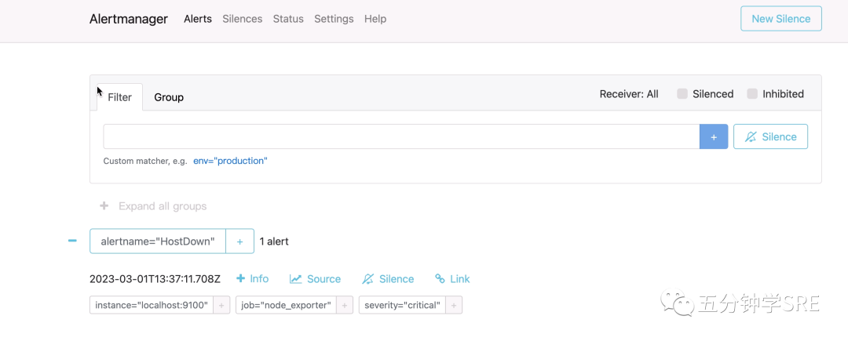Open the Silences page

click(242, 19)
